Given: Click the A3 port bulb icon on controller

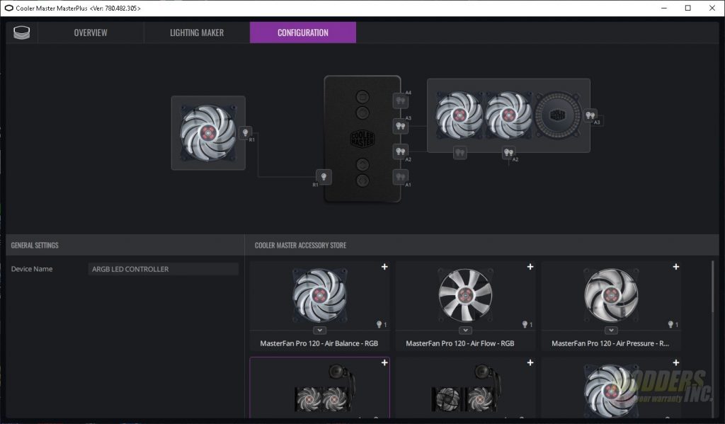Looking at the screenshot, I should [401, 126].
